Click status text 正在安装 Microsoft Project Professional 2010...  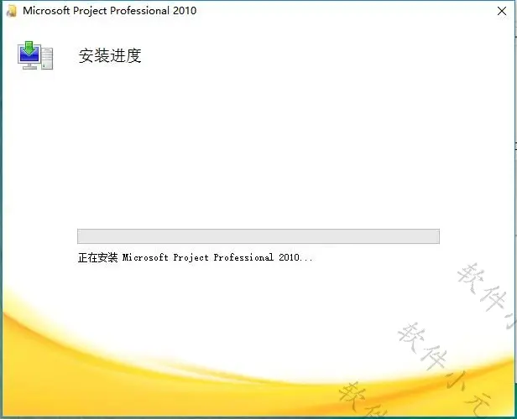(x=195, y=257)
